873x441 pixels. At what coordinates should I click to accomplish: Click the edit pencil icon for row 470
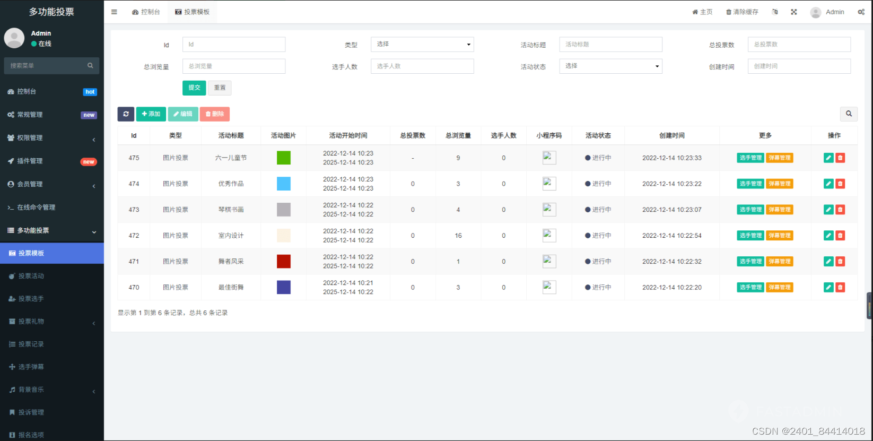pos(828,287)
